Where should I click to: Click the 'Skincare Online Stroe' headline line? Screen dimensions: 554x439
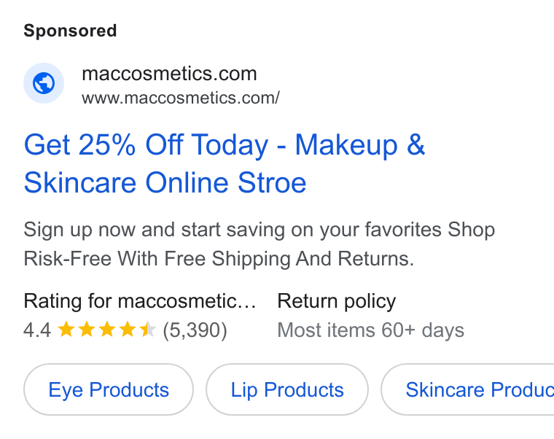pos(165,183)
